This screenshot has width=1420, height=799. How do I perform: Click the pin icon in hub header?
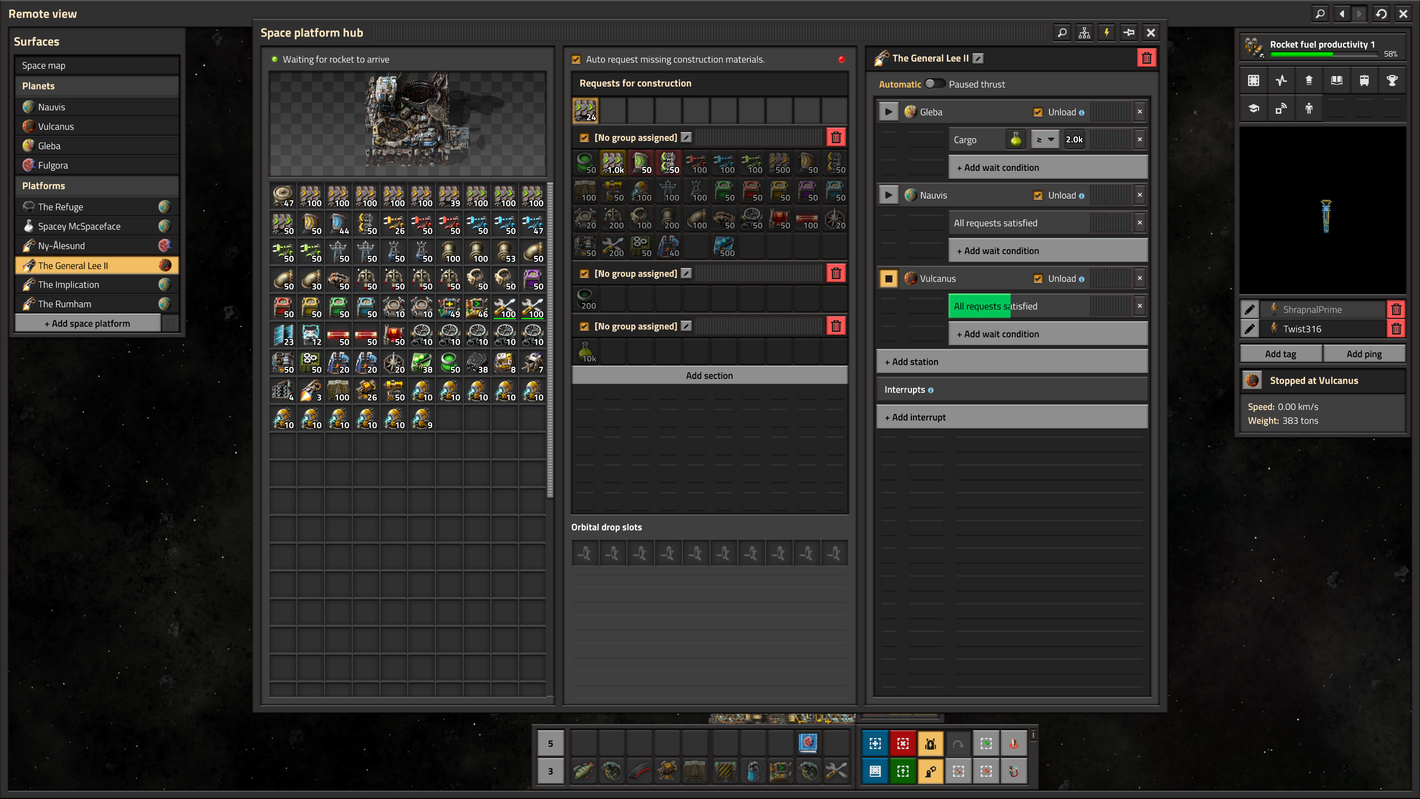(1128, 33)
